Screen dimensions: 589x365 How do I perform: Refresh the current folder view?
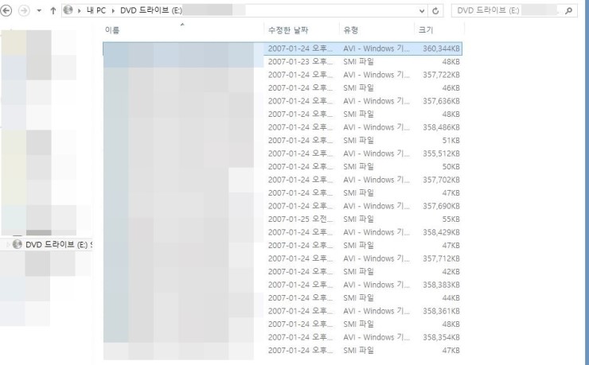(435, 11)
